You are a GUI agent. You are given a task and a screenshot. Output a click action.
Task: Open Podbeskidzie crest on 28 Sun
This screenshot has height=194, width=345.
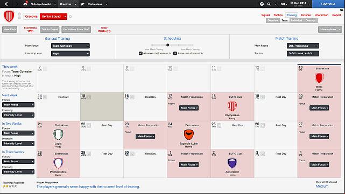coord(58,163)
